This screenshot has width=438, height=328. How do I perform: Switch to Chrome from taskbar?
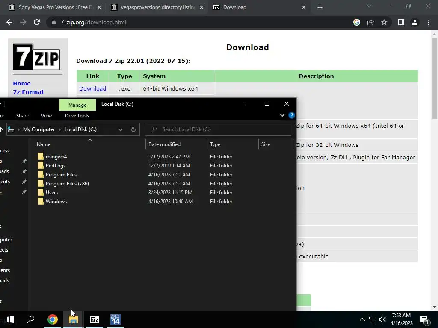click(x=52, y=319)
